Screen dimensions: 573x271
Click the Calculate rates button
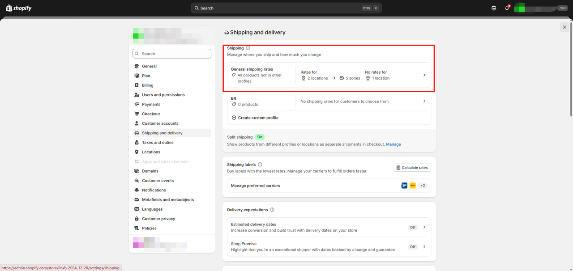pyautogui.click(x=412, y=168)
